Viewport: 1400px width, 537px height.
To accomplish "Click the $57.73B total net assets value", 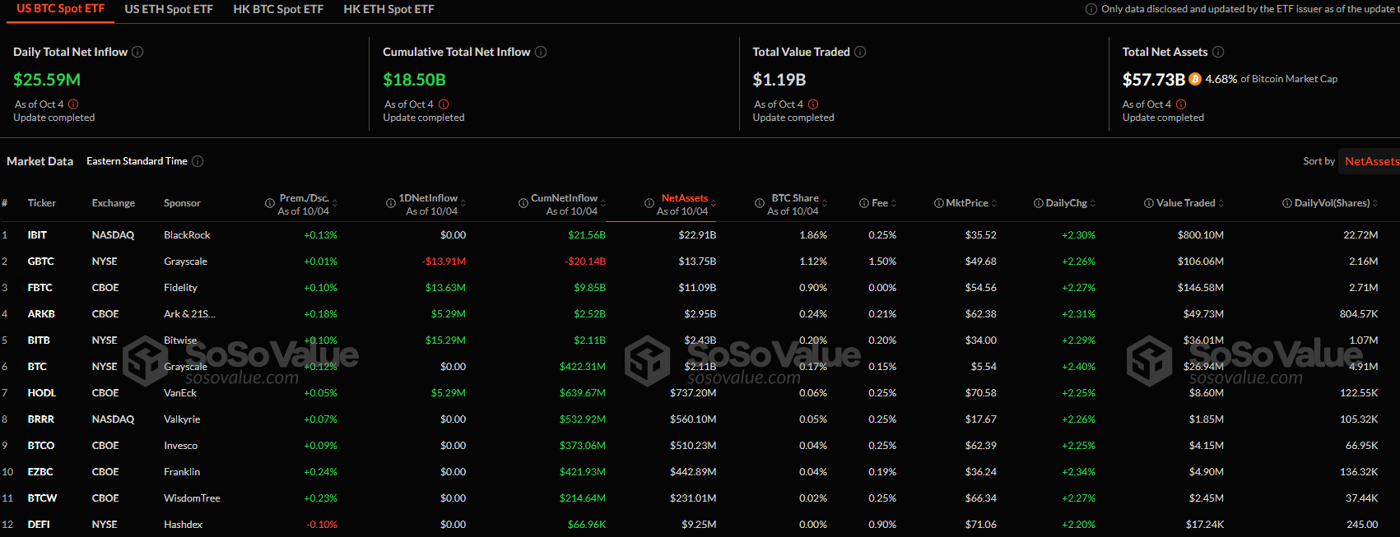I will (x=1153, y=80).
